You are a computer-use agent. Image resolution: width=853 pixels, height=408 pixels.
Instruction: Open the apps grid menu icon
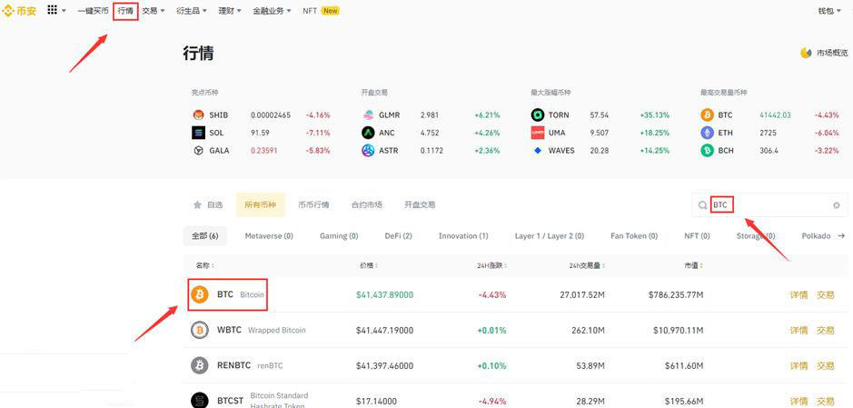click(52, 10)
